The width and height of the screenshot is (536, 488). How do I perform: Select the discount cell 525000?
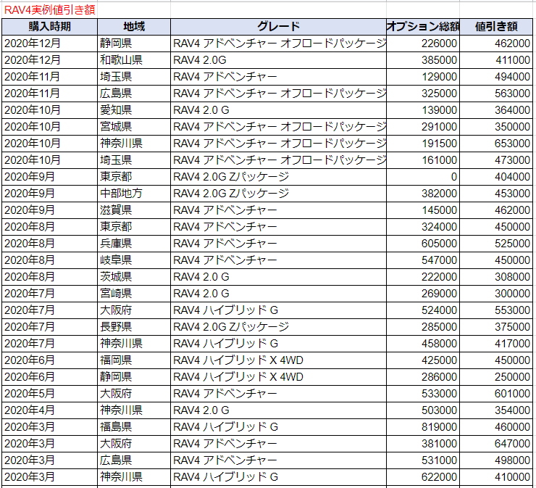tap(496, 244)
